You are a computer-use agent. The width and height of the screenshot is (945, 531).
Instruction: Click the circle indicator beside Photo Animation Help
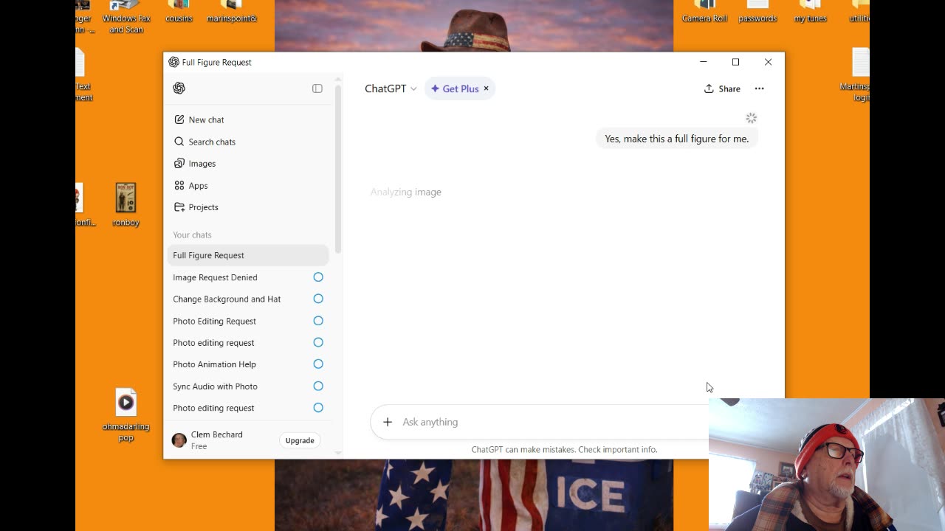point(318,364)
